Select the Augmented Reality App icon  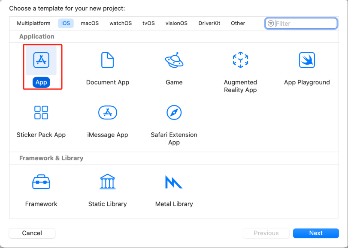click(x=240, y=60)
